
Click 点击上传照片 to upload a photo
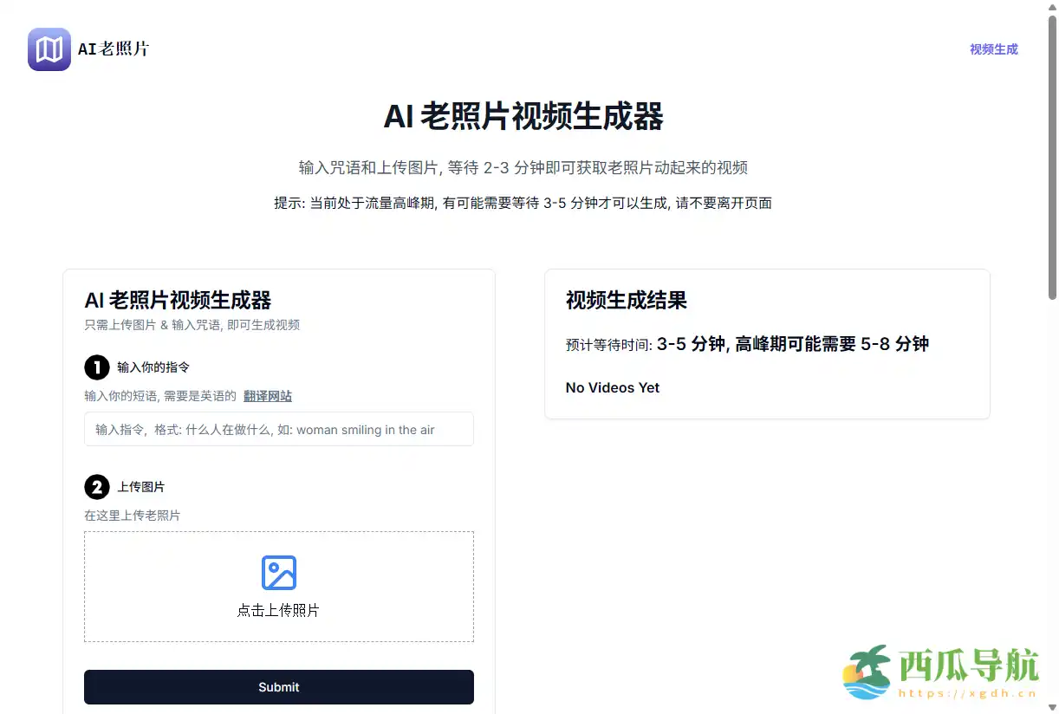tap(278, 610)
